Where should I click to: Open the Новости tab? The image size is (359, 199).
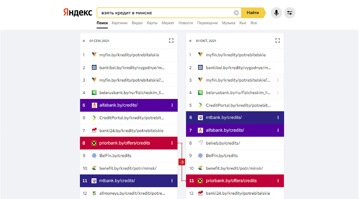(186, 23)
